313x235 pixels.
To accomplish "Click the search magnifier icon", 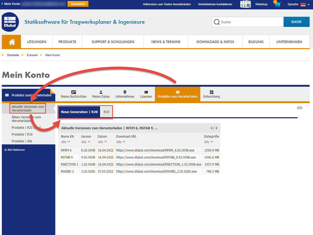I will [216, 22].
